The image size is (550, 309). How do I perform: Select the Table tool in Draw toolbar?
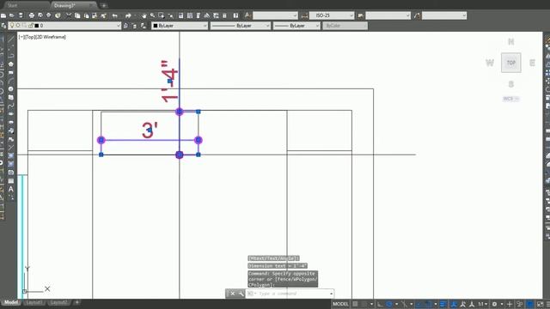[x=11, y=181]
